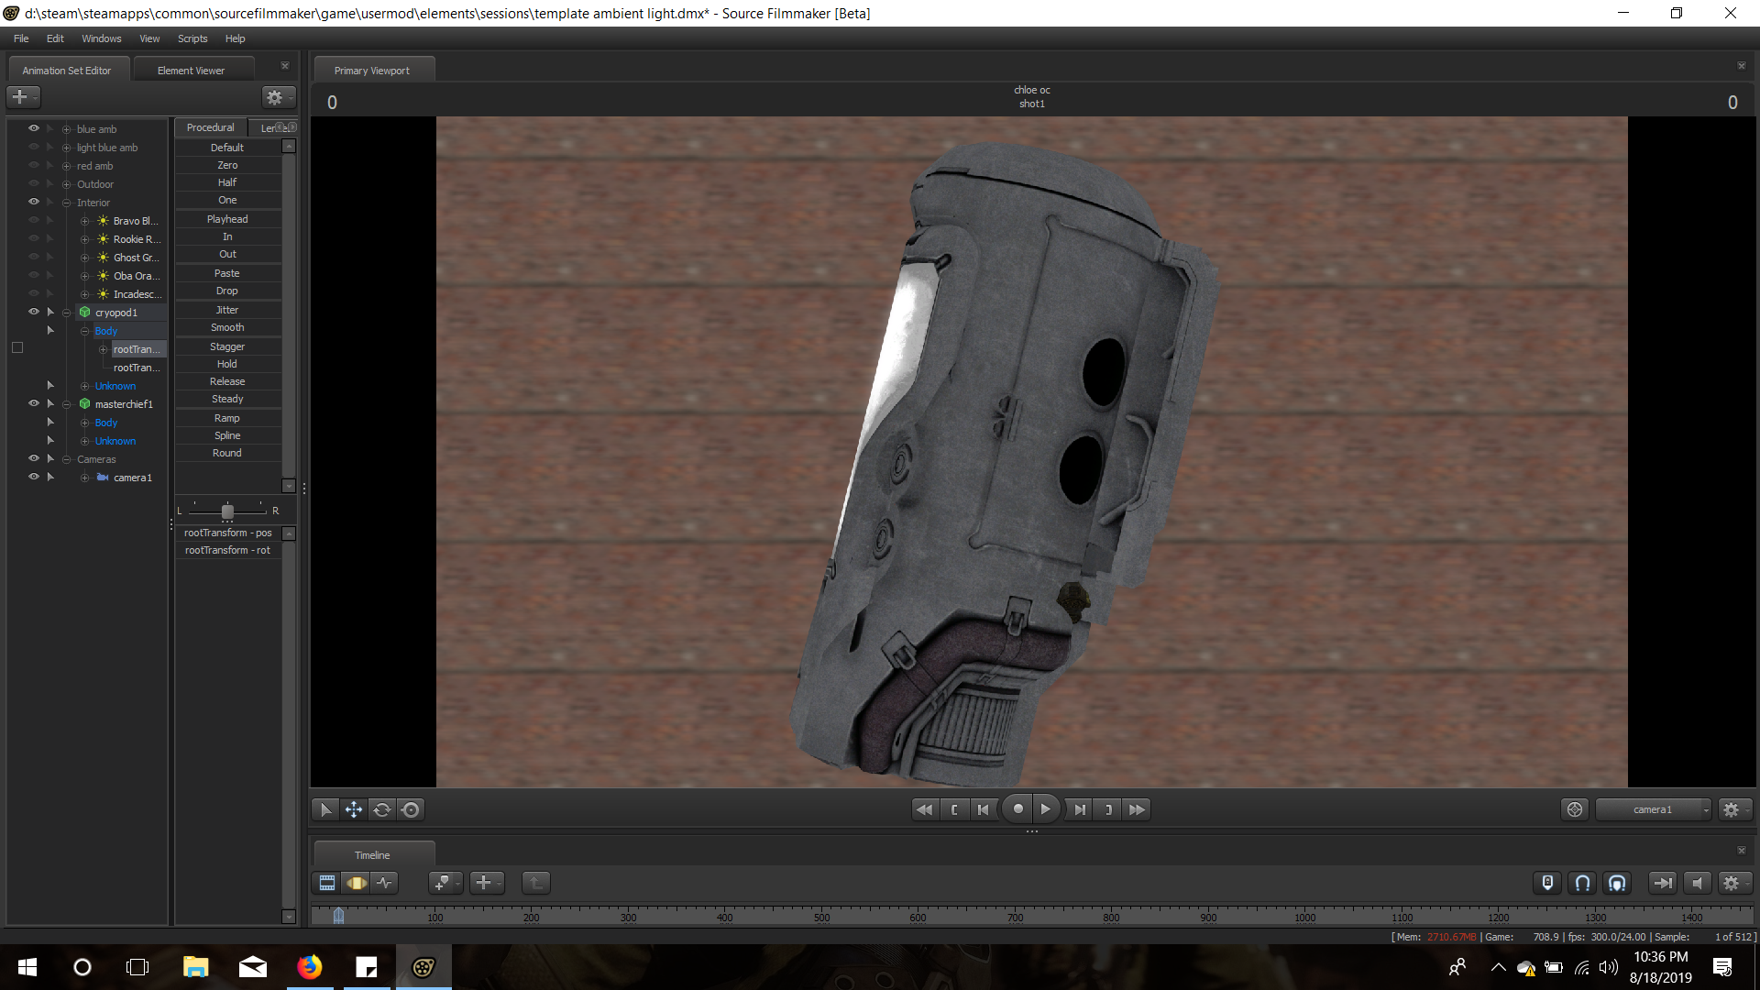The height and width of the screenshot is (990, 1760).
Task: Open the camera1 selection dropdown
Action: (1653, 809)
